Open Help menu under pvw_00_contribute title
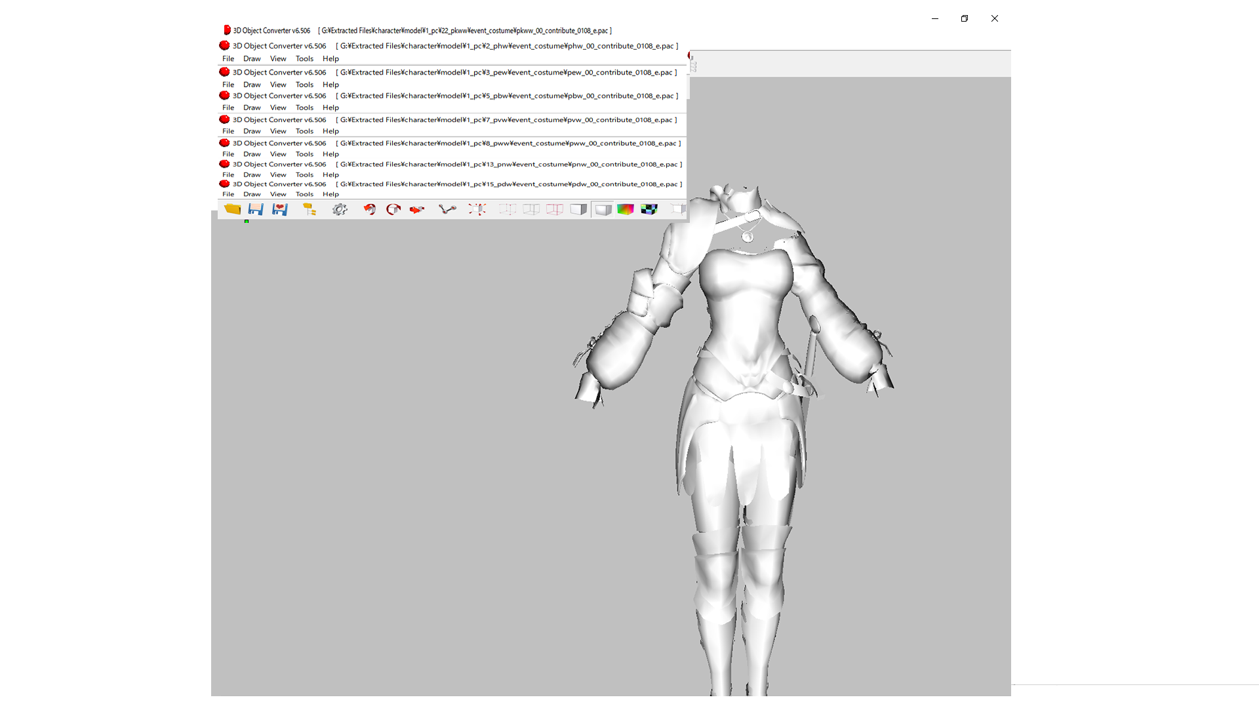Viewport: 1259px width, 708px height. point(330,131)
